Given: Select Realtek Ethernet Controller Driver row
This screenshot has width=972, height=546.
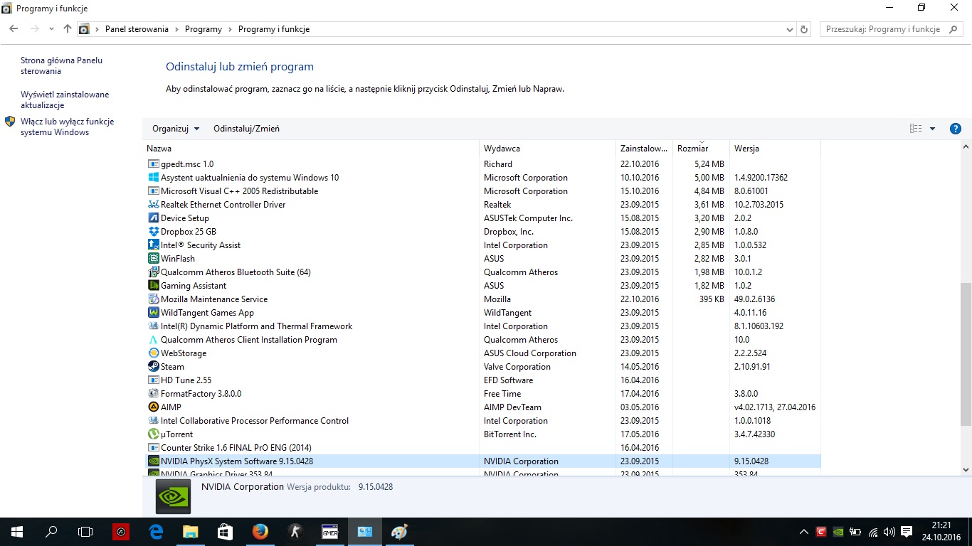Looking at the screenshot, I should coord(482,205).
